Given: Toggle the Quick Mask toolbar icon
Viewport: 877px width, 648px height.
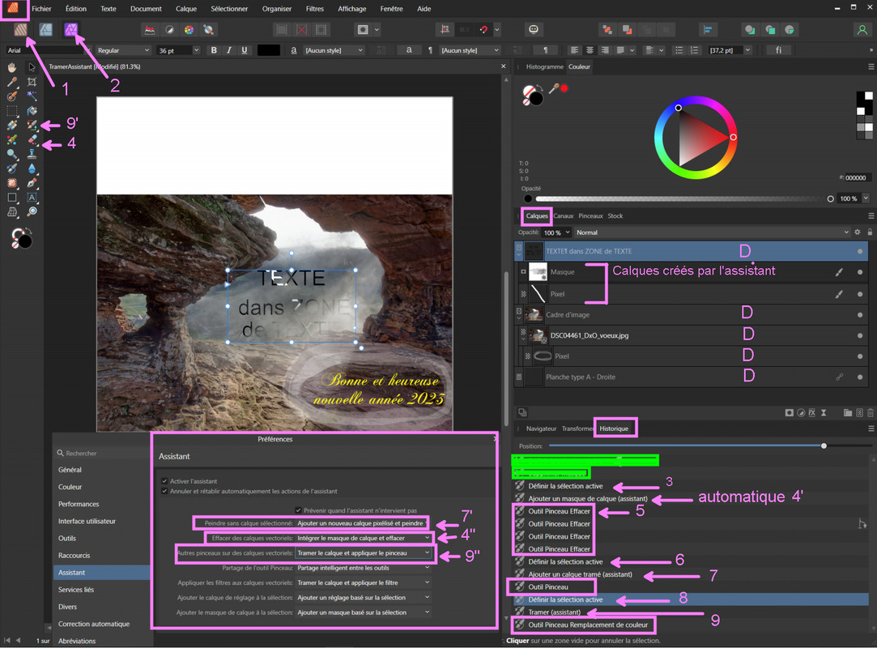Looking at the screenshot, I should point(363,30).
